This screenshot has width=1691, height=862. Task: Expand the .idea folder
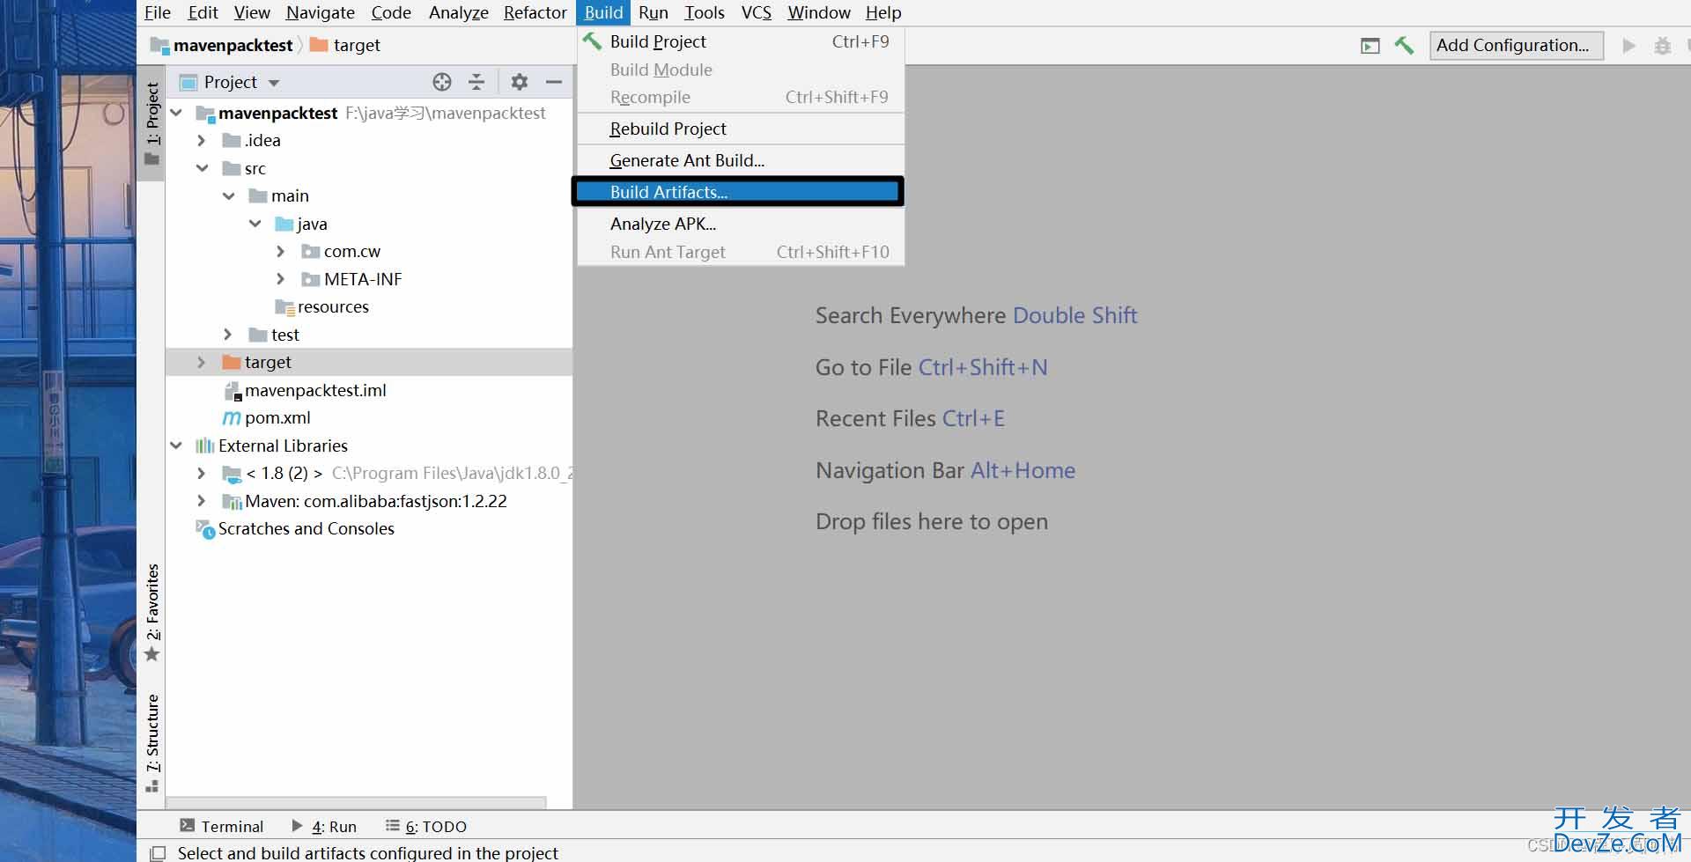(x=202, y=140)
